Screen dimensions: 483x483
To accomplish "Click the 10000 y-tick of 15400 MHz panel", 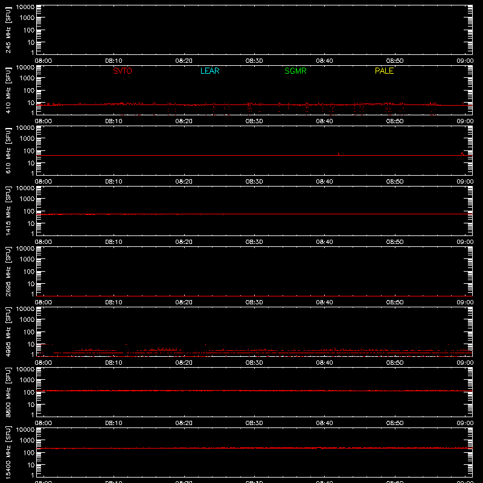I will tap(25, 430).
